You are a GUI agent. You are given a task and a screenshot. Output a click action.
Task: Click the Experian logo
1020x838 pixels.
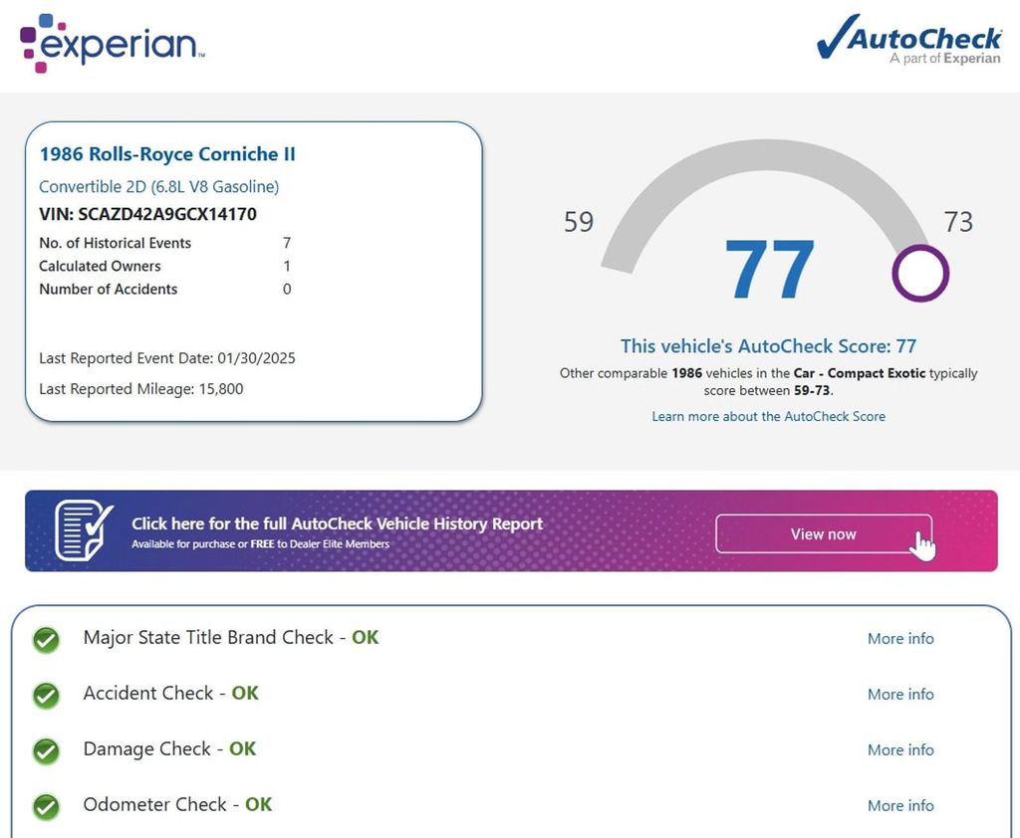click(112, 44)
